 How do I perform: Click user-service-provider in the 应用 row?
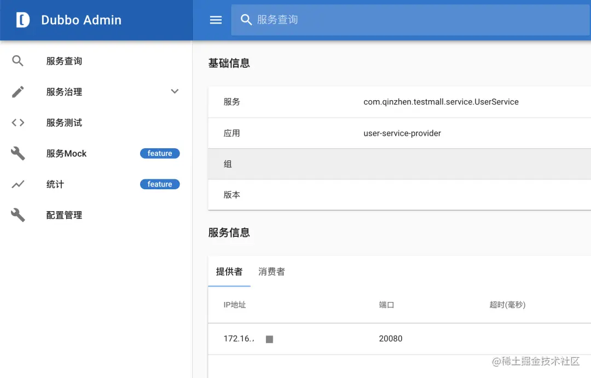[402, 133]
